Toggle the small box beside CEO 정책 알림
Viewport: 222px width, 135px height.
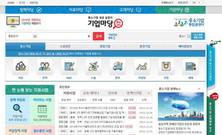coord(189,36)
